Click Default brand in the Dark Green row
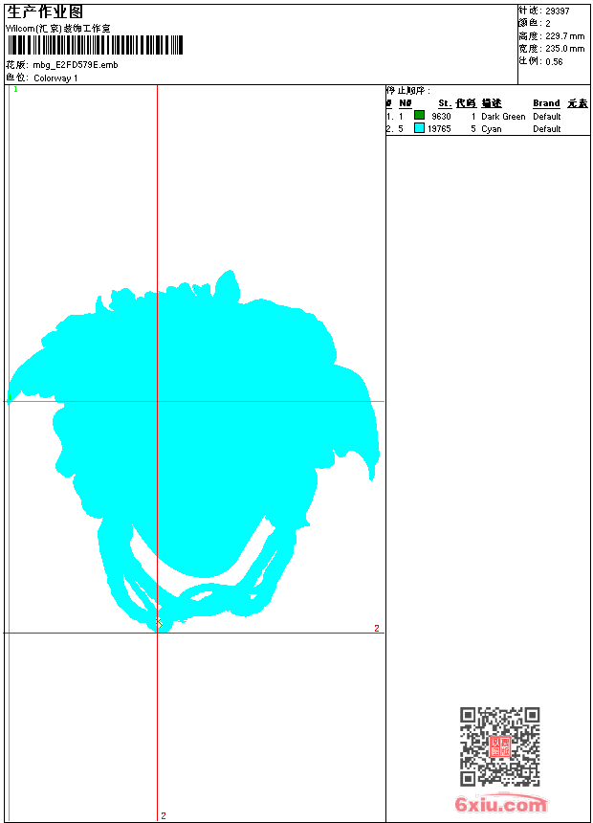The image size is (593, 823). pos(547,117)
